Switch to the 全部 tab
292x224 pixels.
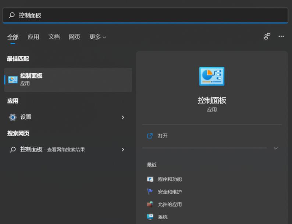pos(13,37)
